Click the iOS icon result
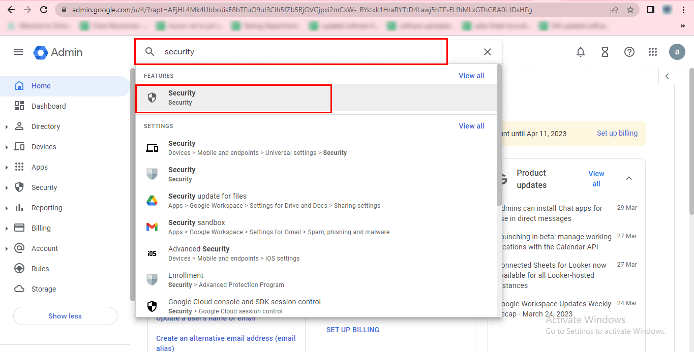 pos(152,253)
